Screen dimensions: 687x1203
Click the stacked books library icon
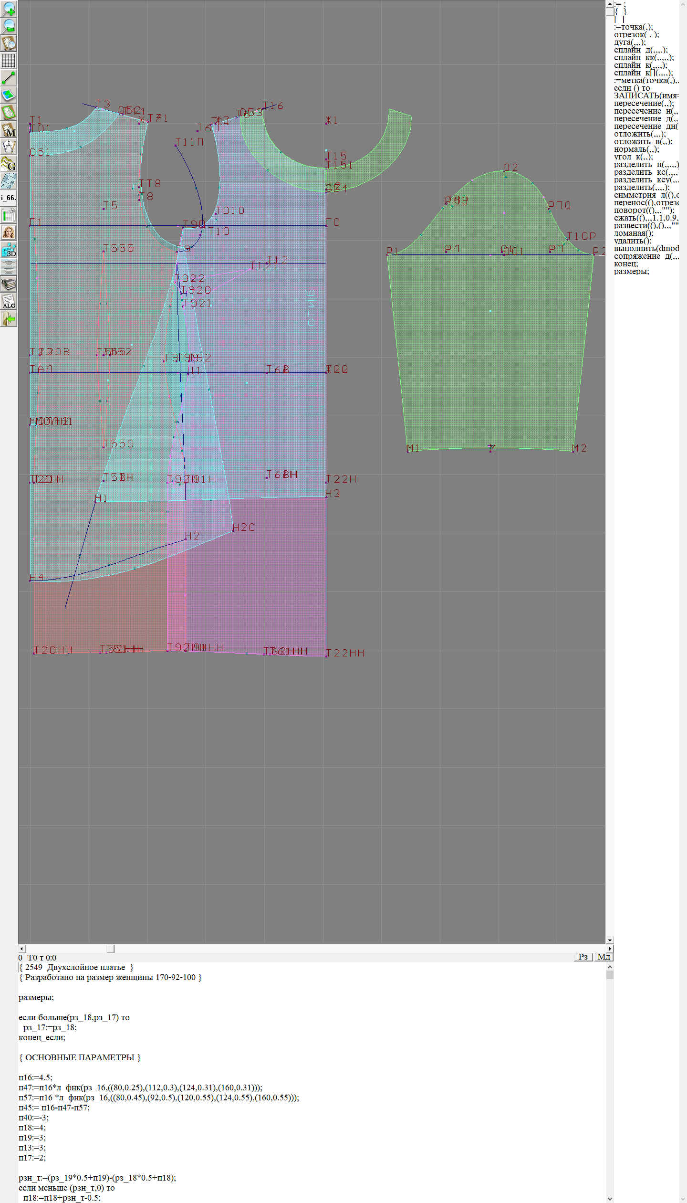9,285
